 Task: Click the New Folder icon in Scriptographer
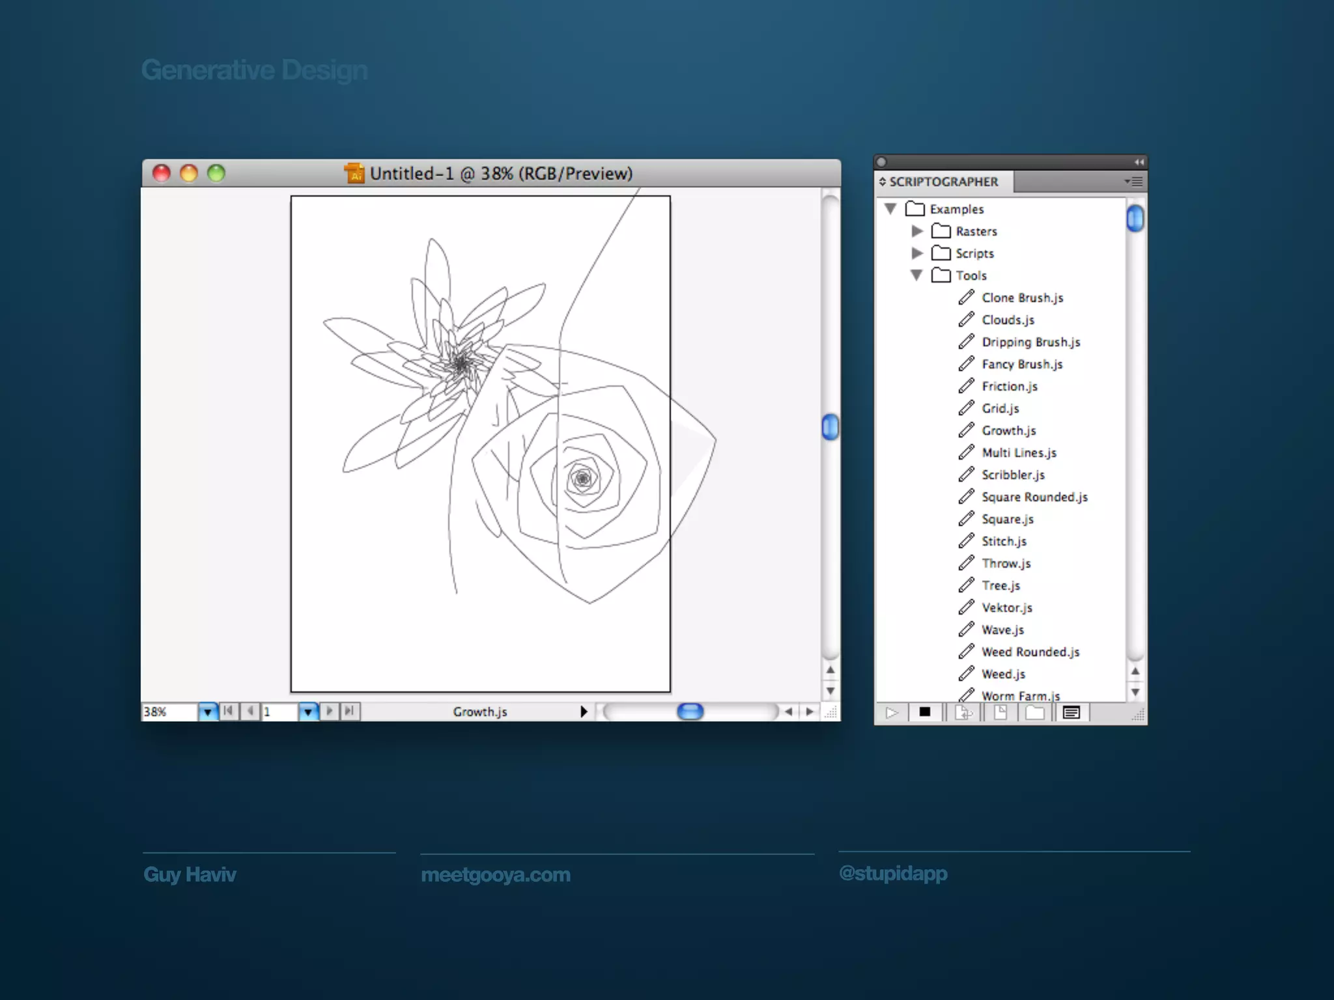click(1034, 713)
